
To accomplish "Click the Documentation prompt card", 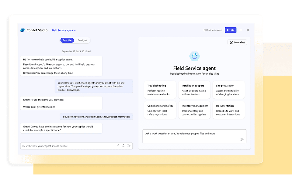I will 229,110.
